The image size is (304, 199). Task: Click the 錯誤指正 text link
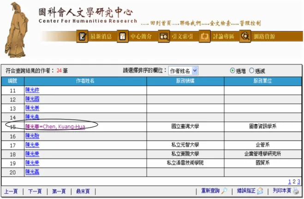coord(246,191)
